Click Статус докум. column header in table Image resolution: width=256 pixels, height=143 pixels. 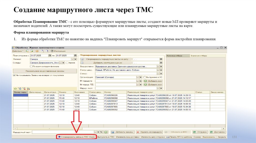[x=96, y=92]
